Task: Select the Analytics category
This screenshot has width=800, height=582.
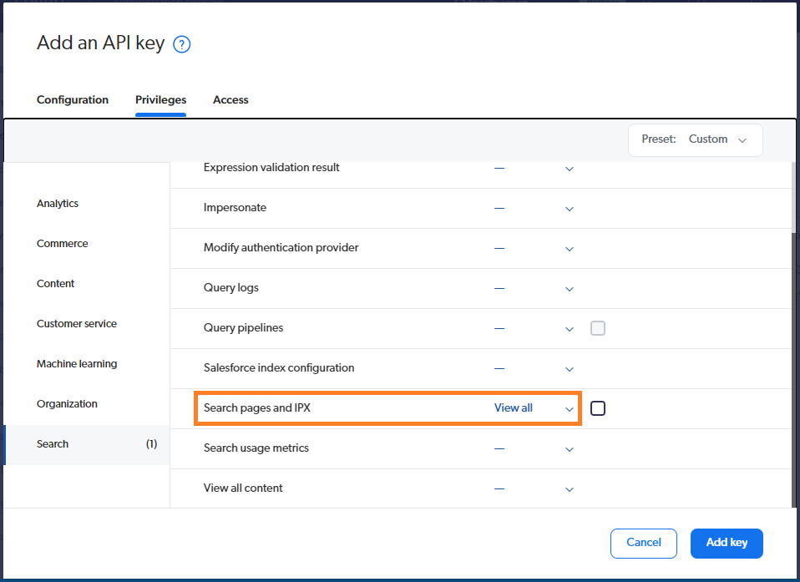Action: [x=58, y=203]
